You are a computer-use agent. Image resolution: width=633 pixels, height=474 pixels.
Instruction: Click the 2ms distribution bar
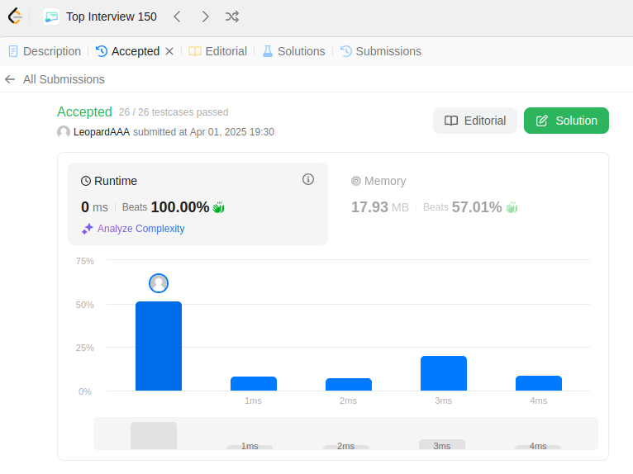[349, 385]
